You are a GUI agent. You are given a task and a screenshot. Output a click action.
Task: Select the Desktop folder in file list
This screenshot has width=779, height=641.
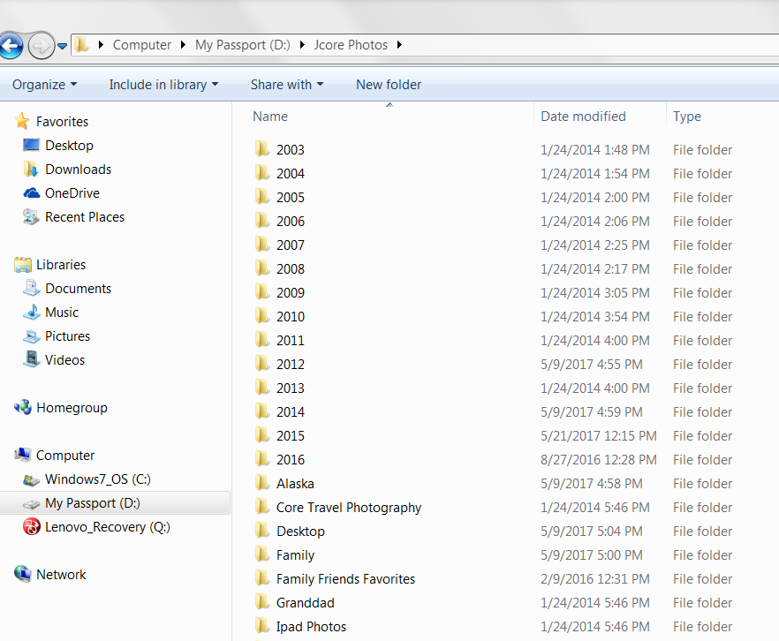click(x=300, y=532)
